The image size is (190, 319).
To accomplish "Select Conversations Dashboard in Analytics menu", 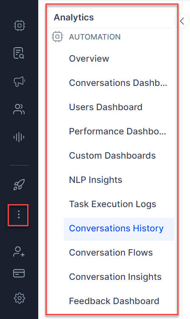I will 118,83.
